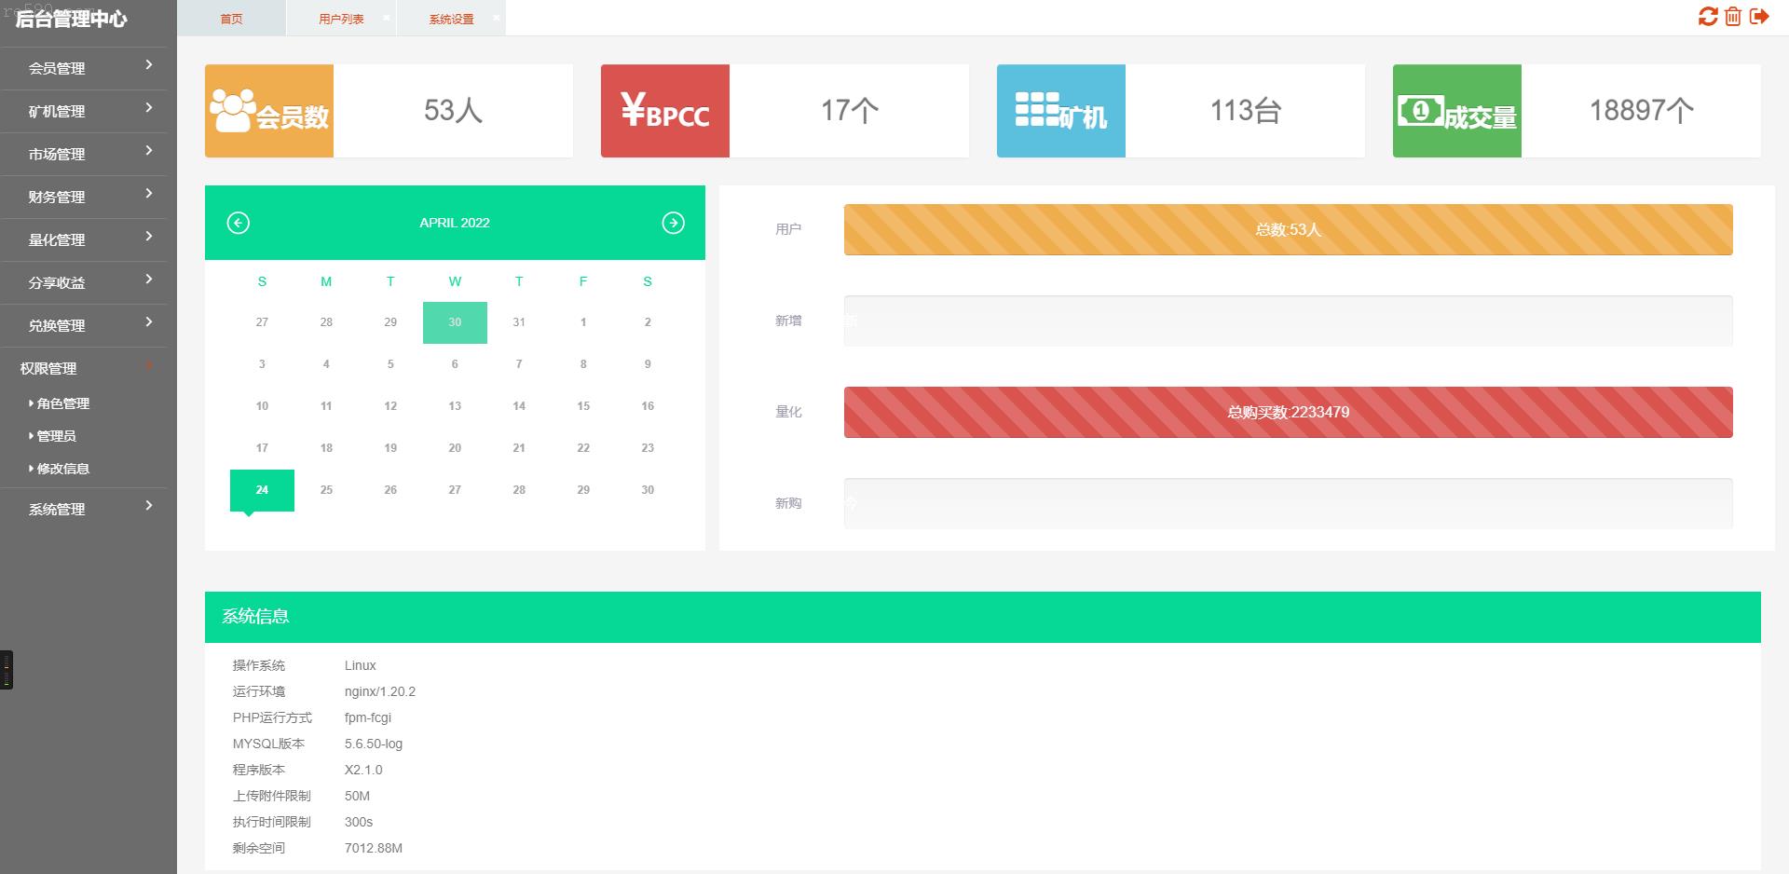Expand the 矿机管理 menu chevron
Screen dimensions: 1789x874
[x=149, y=108]
